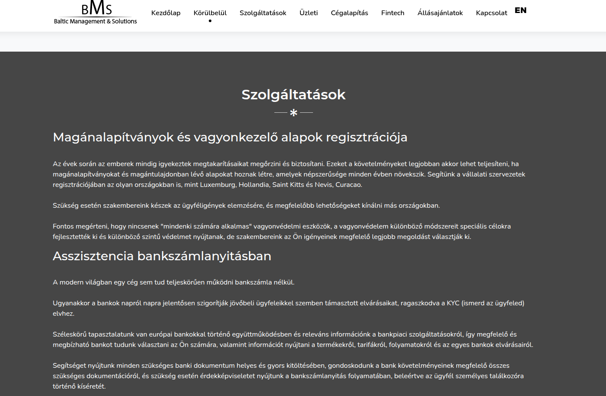Click the BMS Baltic Management logo
Screen dimensions: 606x396
(96, 13)
